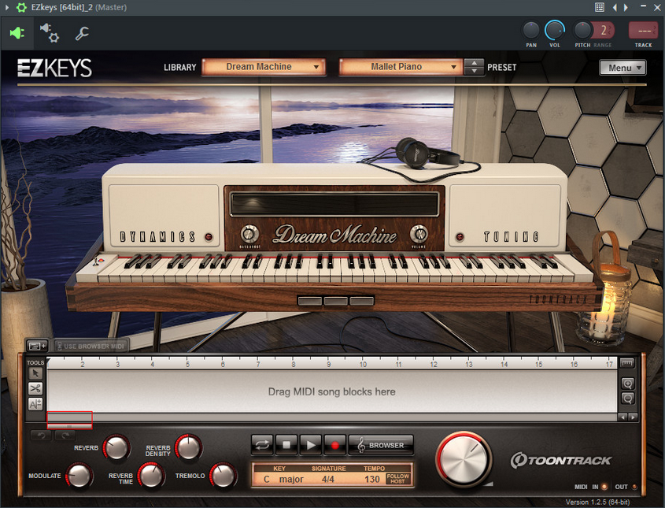The height and width of the screenshot is (508, 665).
Task: Click the Toontrack logo
Action: click(560, 461)
